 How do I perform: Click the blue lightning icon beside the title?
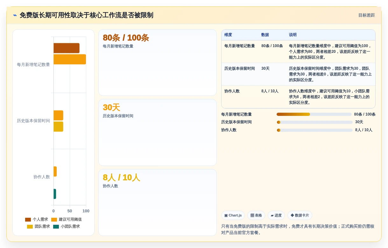click(x=15, y=15)
